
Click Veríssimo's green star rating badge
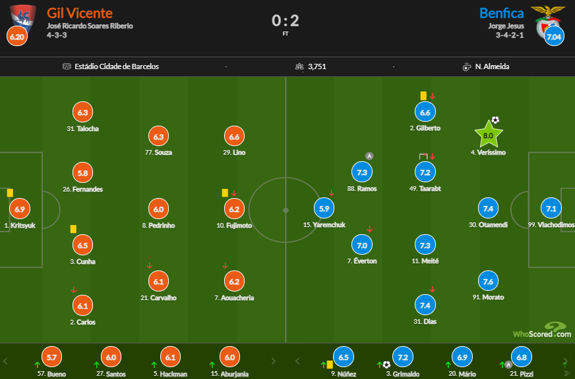488,134
